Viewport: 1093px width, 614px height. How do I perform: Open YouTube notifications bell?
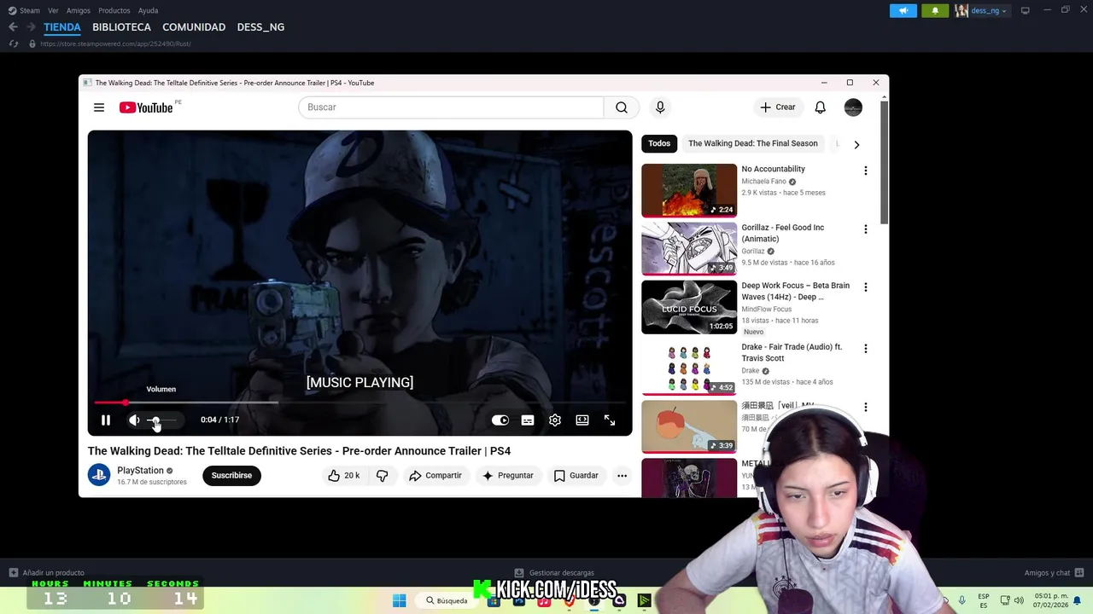point(820,107)
